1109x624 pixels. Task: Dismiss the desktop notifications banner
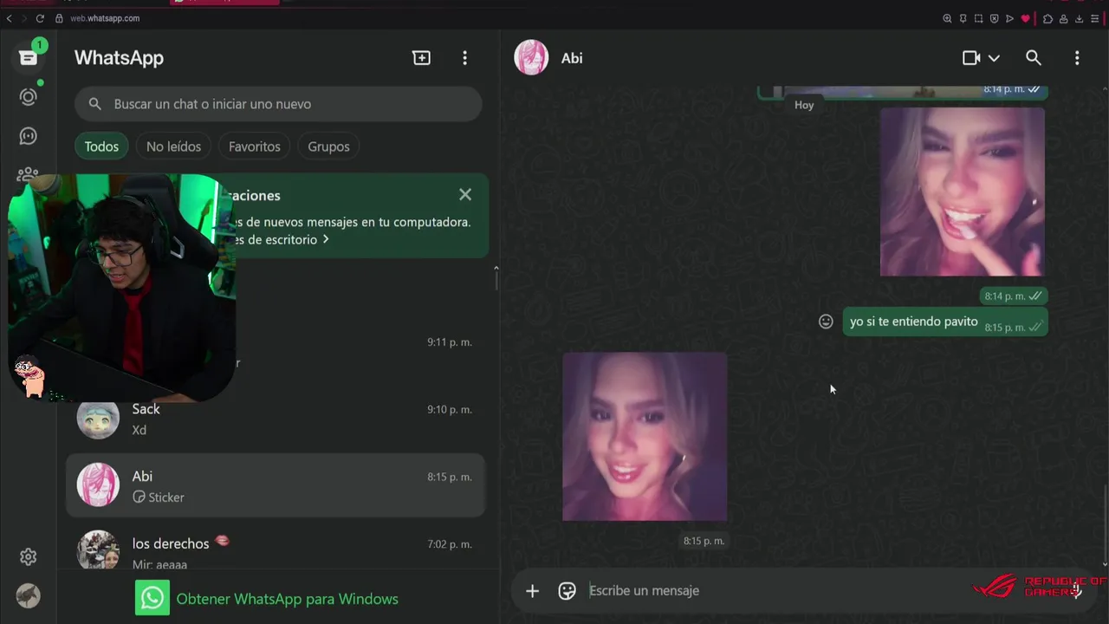pos(465,194)
